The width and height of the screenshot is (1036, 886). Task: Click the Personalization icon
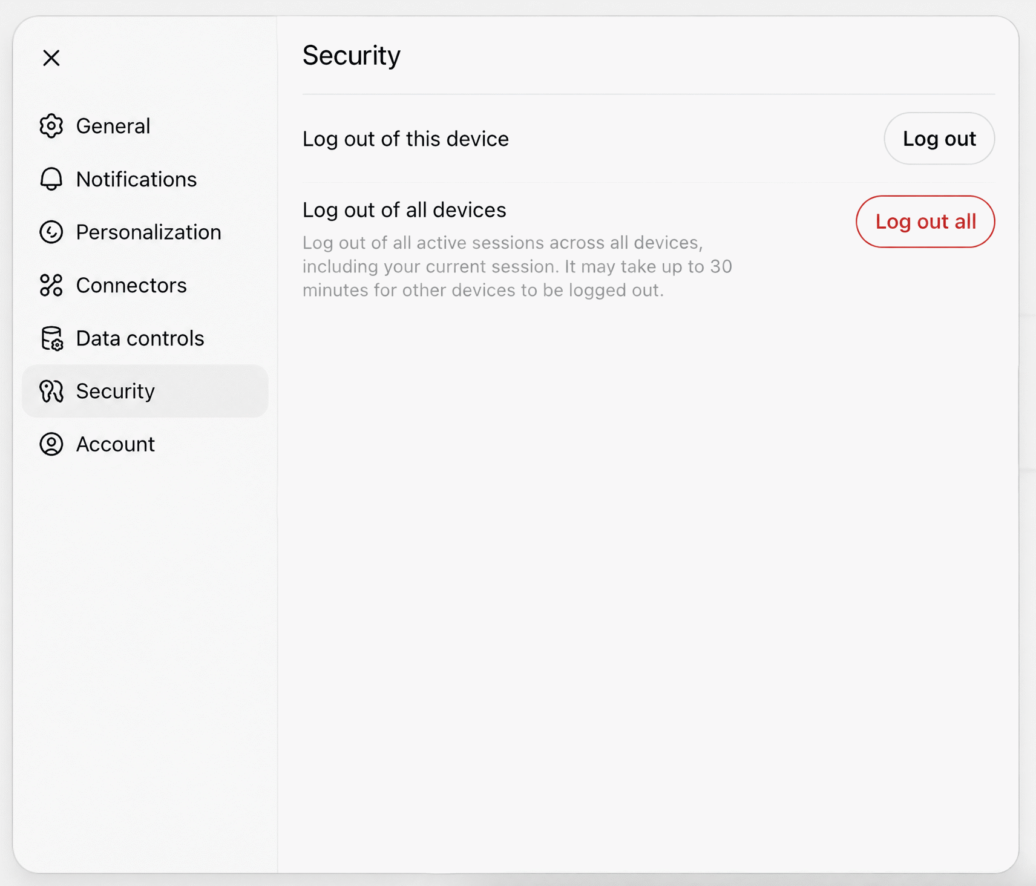(x=51, y=232)
